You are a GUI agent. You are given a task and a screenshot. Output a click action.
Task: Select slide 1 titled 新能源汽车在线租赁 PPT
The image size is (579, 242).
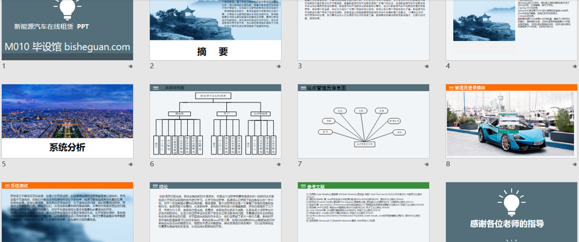click(x=67, y=30)
